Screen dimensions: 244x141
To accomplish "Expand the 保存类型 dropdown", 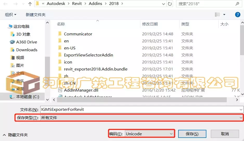I will point(142,118).
